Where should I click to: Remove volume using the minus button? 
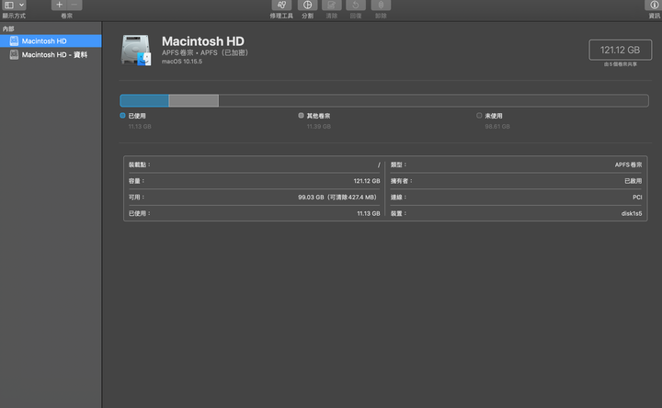74,5
